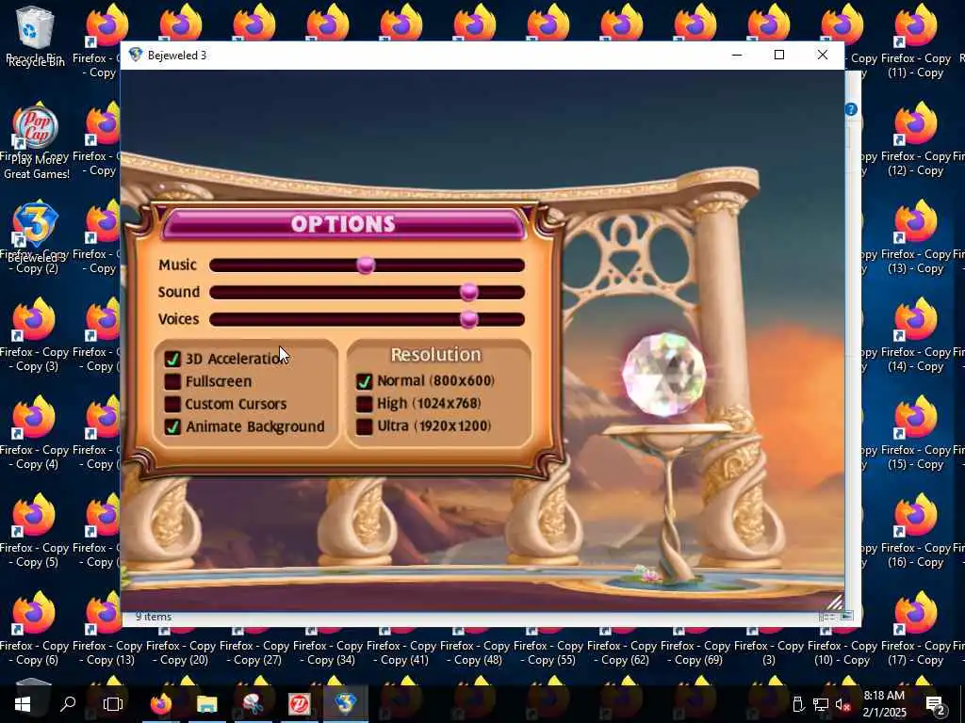This screenshot has height=723, width=965.
Task: Click the blue help icon in Explorer window
Action: [851, 109]
